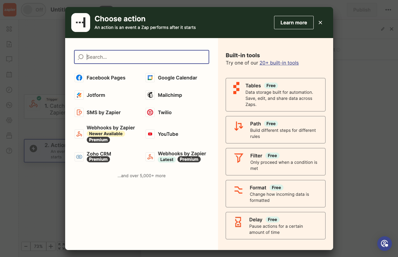Select the Path built-in tool card
Image resolution: width=398 pixels, height=257 pixels.
click(x=276, y=130)
